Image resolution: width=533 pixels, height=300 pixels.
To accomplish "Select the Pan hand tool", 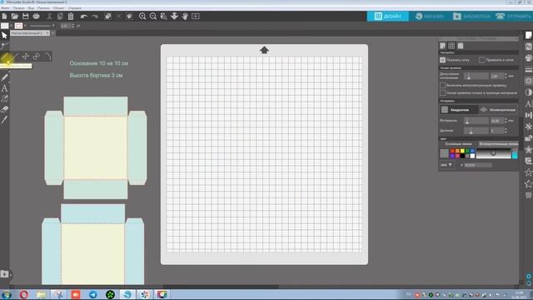I will (x=185, y=16).
